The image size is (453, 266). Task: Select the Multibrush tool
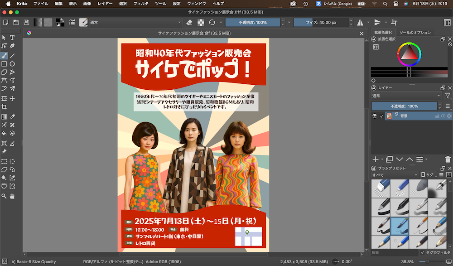[x=12, y=88]
